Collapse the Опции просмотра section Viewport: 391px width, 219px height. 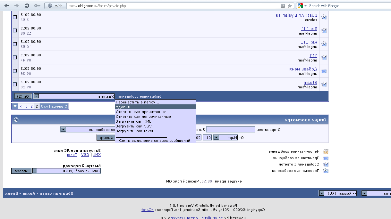[x=16, y=120]
